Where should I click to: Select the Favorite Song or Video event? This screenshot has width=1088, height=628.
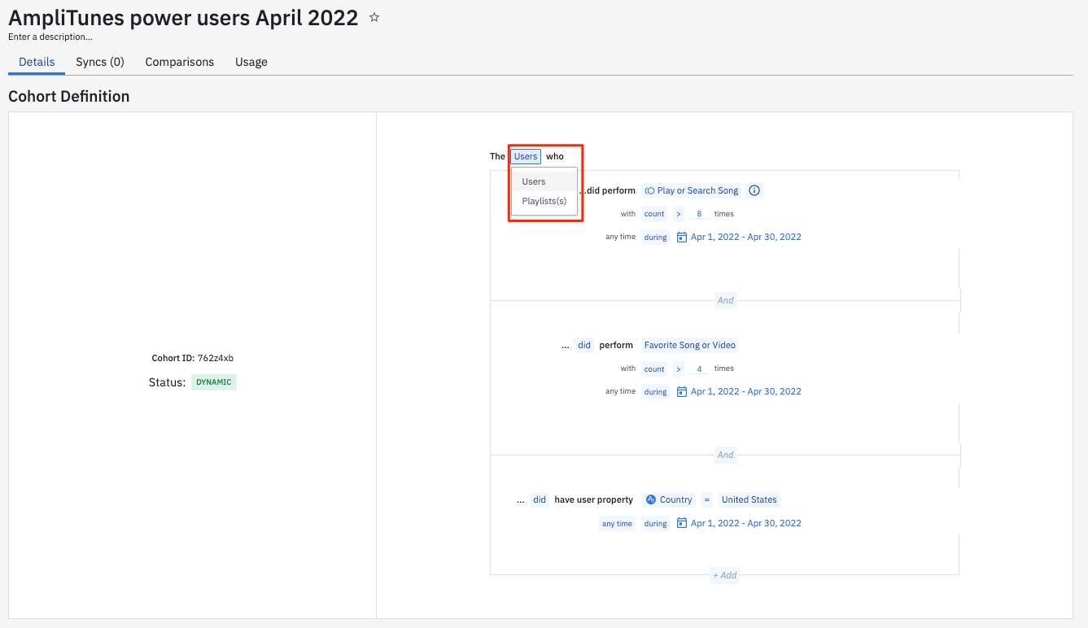tap(690, 345)
